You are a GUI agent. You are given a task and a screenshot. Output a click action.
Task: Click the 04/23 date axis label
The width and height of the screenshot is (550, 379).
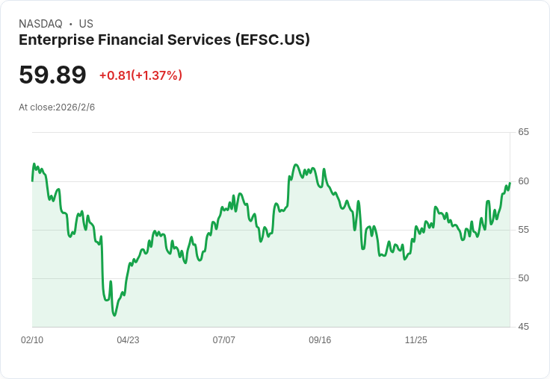pos(128,339)
